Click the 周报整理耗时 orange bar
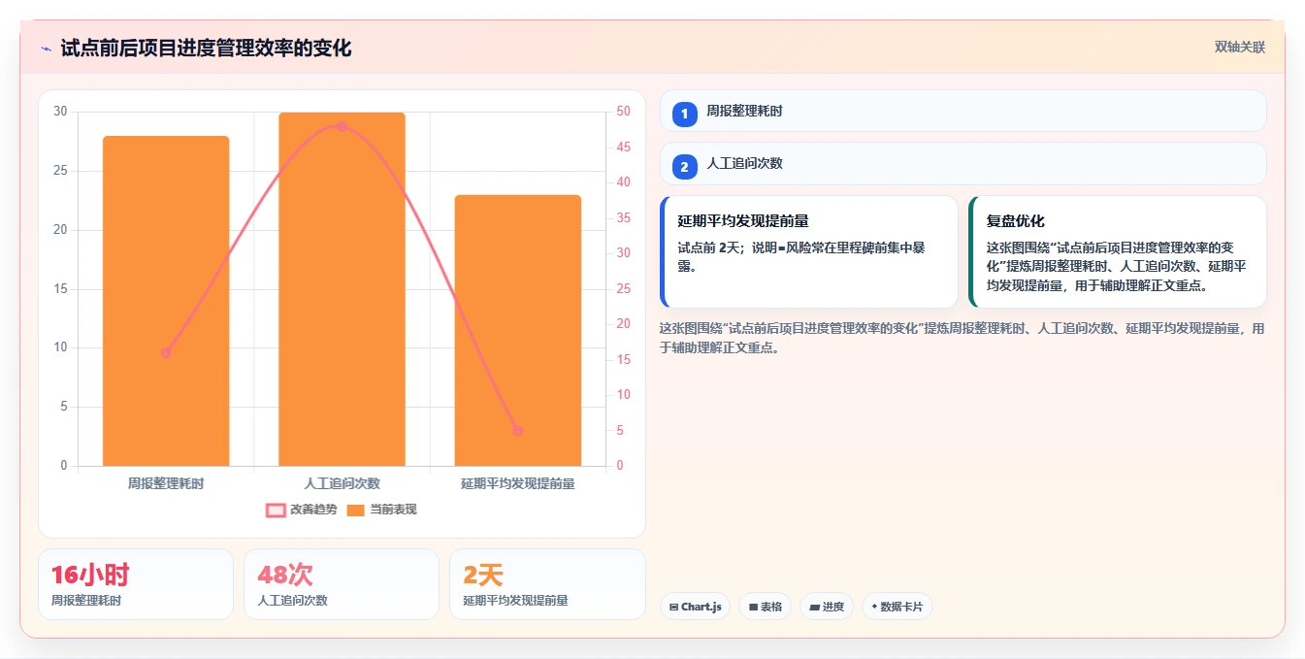The height and width of the screenshot is (659, 1305). tap(166, 301)
